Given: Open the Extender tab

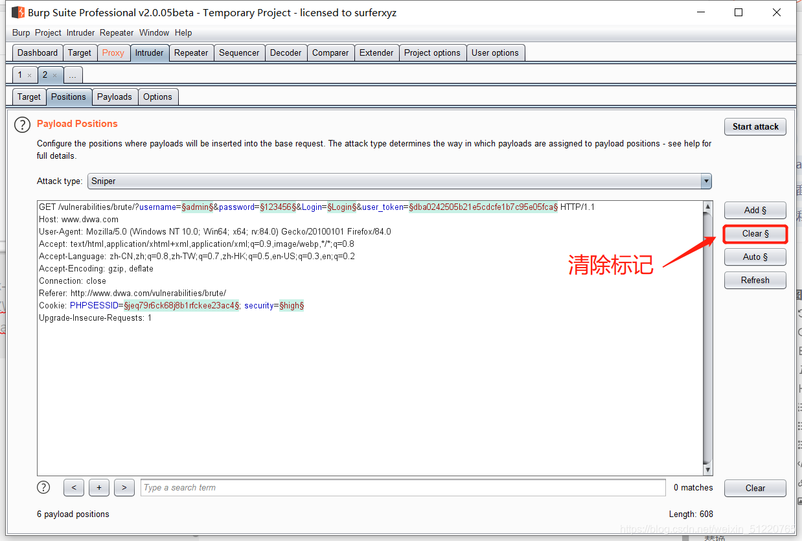Looking at the screenshot, I should (x=376, y=53).
